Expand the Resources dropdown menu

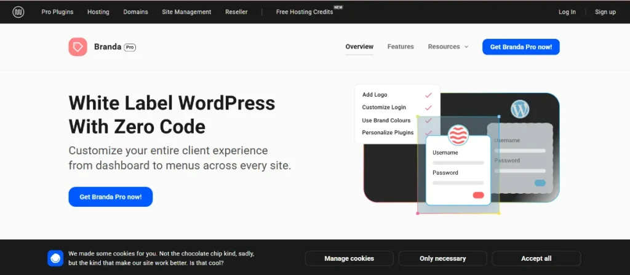[x=448, y=47]
